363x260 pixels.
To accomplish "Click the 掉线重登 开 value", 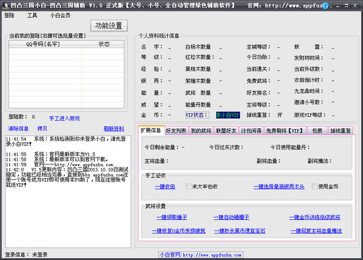I will [x=280, y=115].
